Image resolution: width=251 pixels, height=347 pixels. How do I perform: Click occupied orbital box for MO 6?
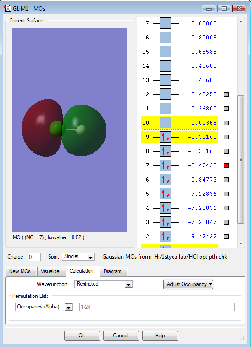(165, 180)
